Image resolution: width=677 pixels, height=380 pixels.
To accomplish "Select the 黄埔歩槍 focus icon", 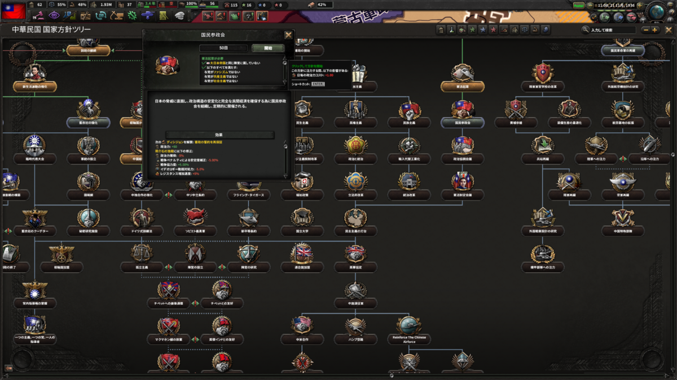I will coord(516,109).
